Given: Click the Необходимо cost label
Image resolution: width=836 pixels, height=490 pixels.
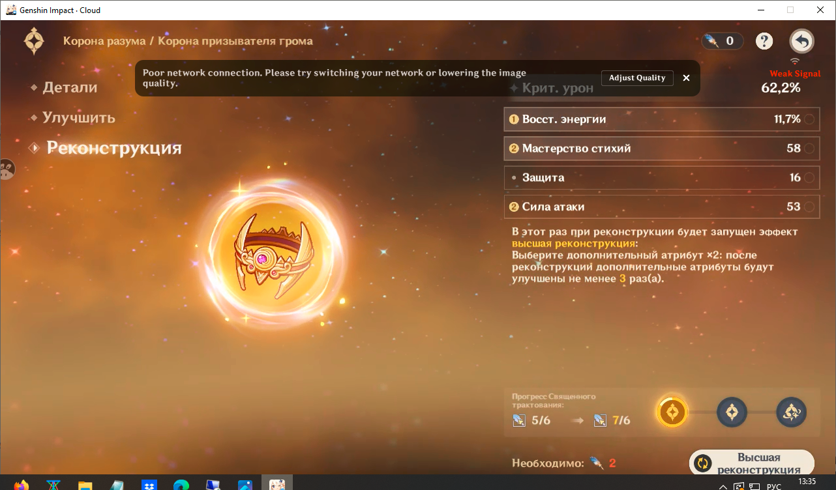Looking at the screenshot, I should point(548,463).
